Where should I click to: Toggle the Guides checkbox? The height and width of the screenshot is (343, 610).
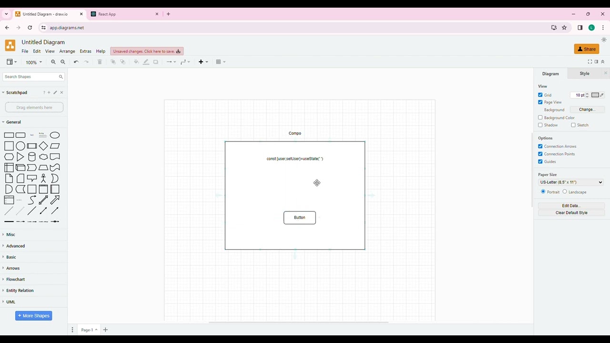(x=540, y=161)
